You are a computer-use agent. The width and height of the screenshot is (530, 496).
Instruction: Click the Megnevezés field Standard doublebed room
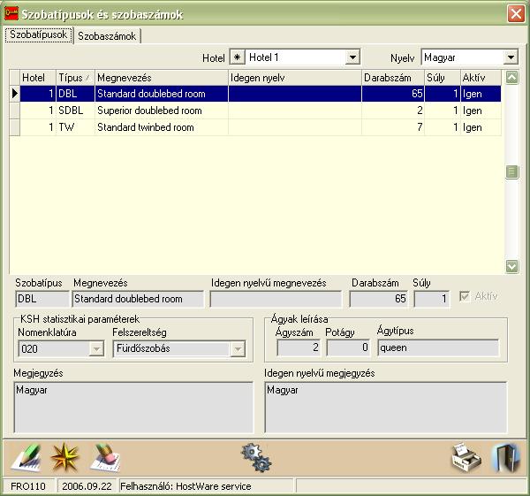pos(139,299)
